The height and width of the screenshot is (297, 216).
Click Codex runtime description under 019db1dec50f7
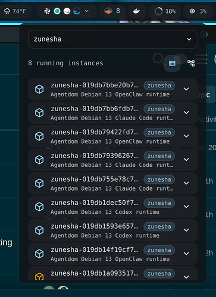click(105, 212)
